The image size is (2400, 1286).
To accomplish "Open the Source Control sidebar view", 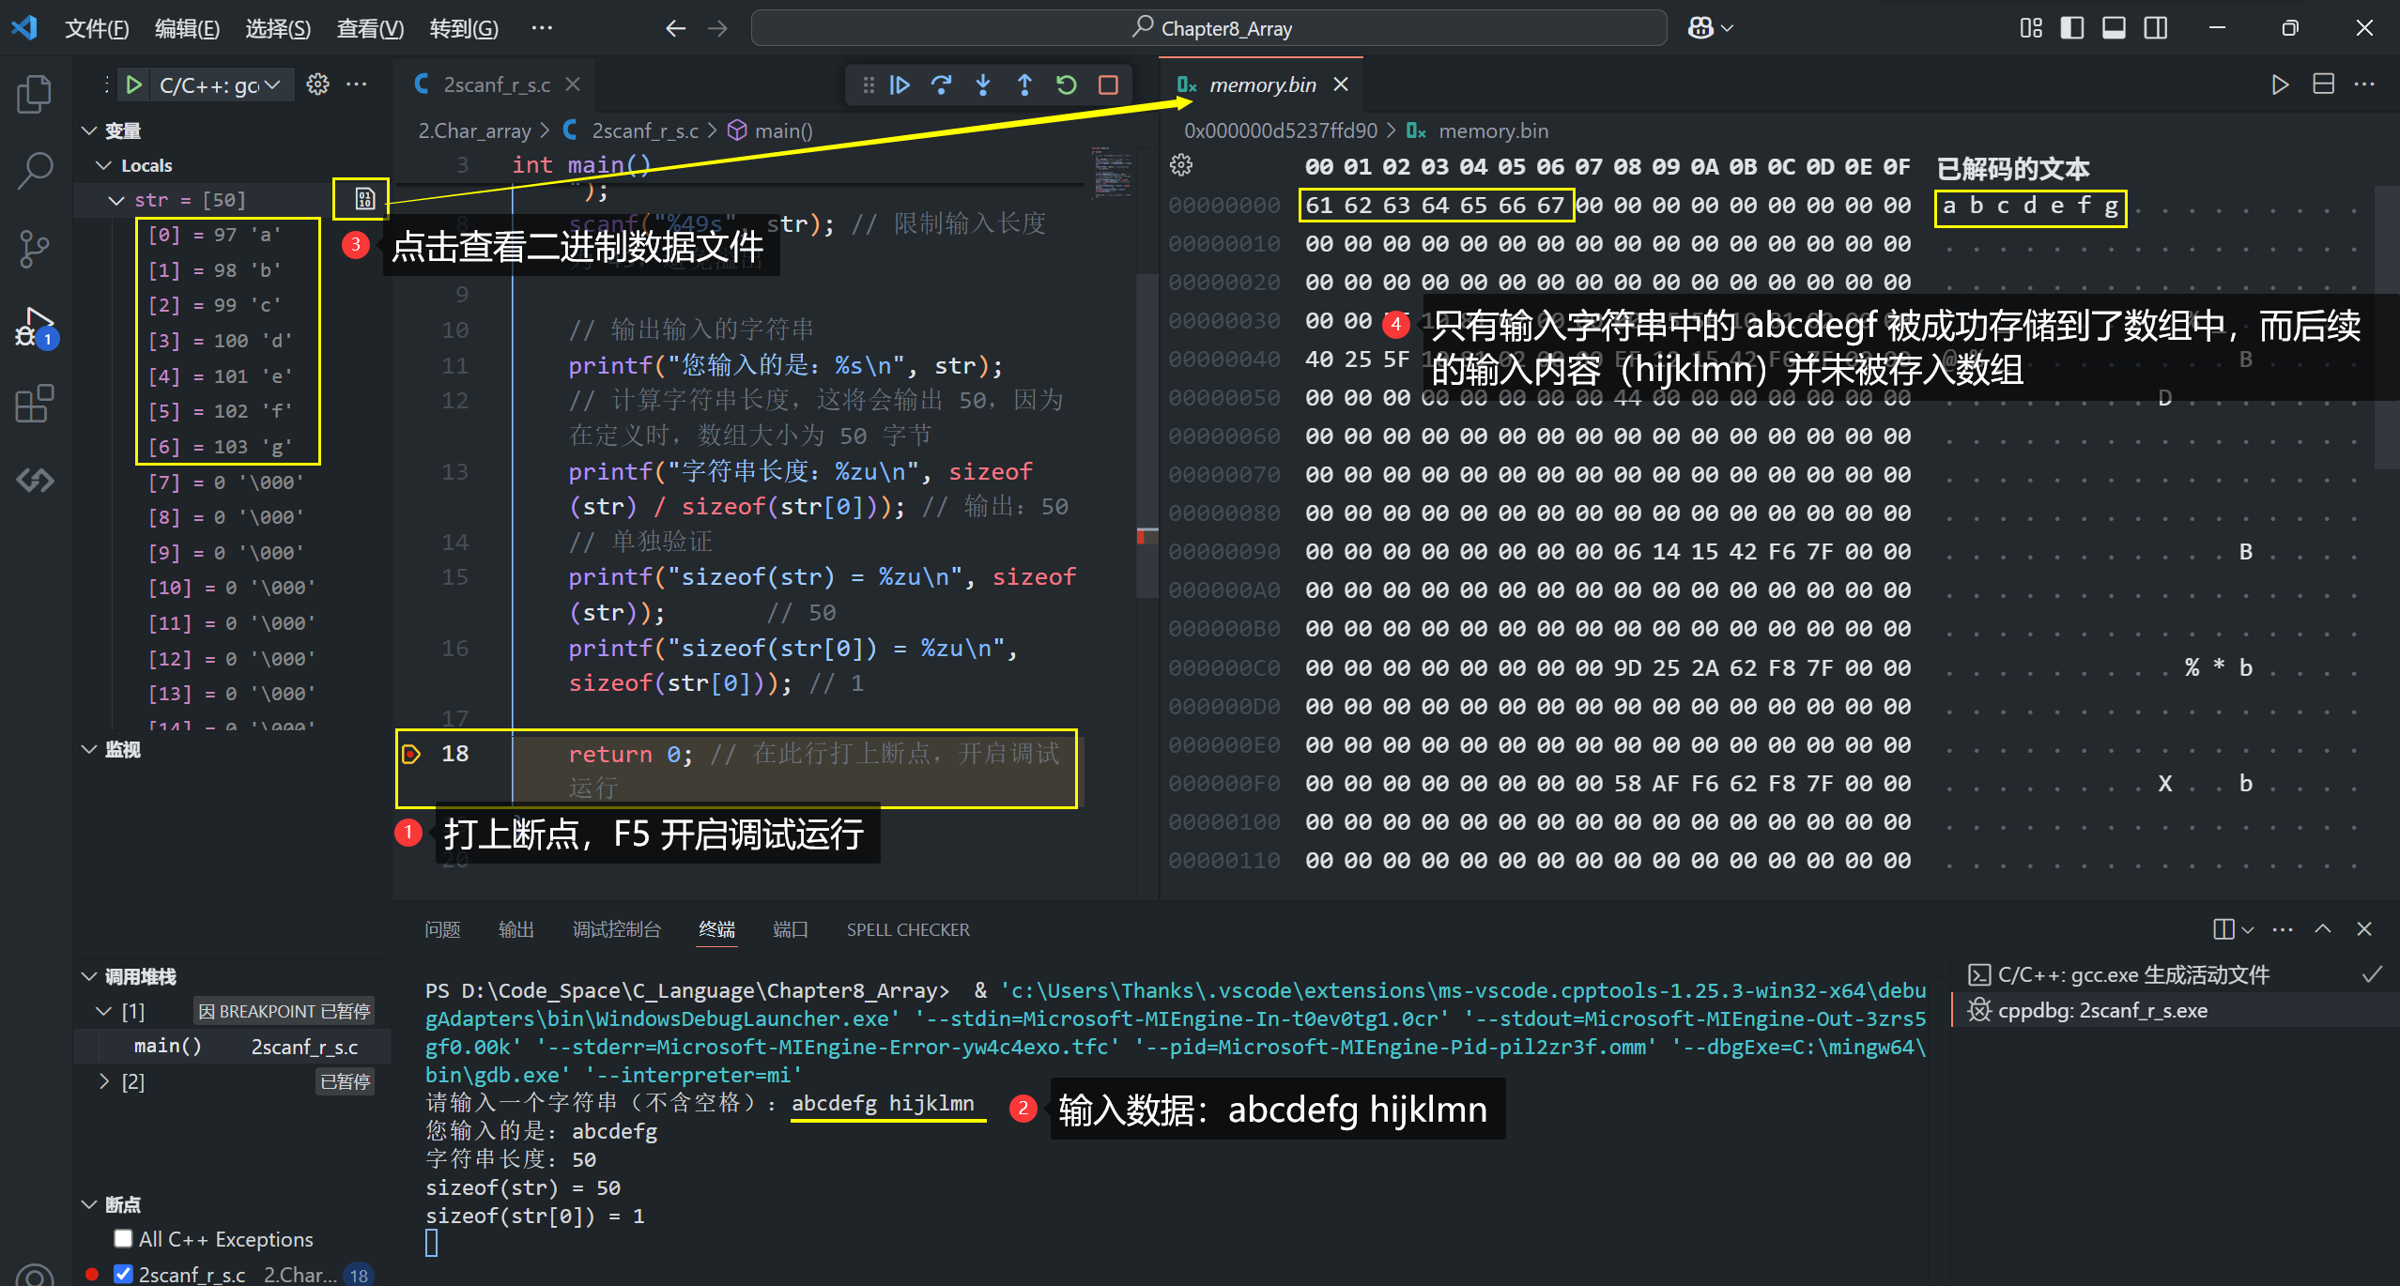I will click(35, 248).
